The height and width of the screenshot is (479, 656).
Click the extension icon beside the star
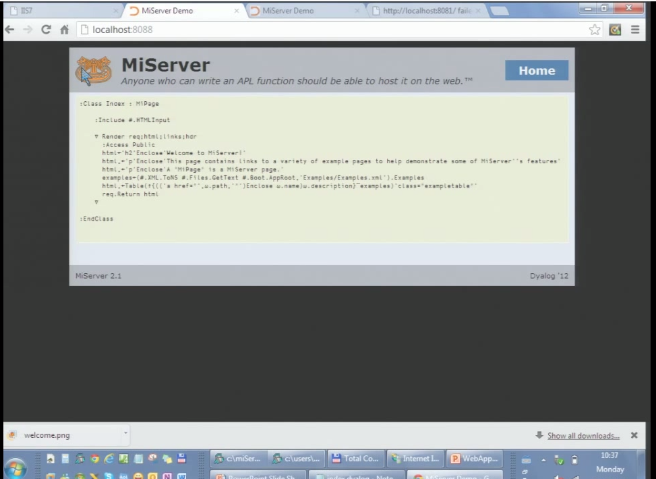(615, 30)
